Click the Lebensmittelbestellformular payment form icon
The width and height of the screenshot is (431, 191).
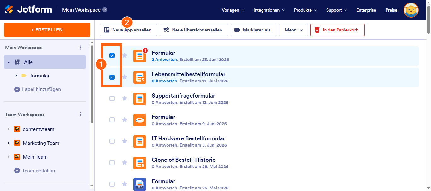click(140, 77)
